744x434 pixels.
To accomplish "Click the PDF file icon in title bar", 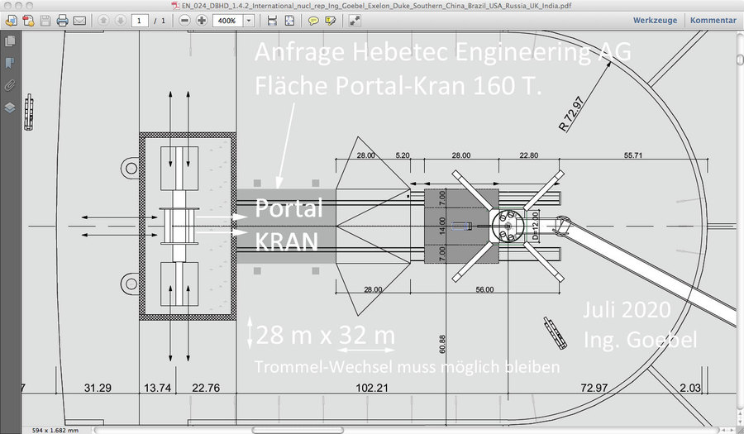I will 175,6.
